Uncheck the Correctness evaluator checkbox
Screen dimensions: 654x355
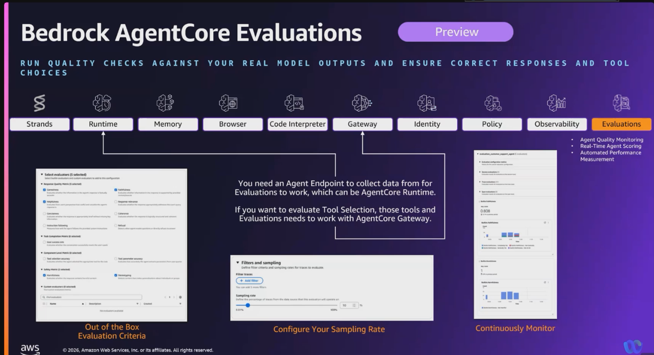(x=45, y=190)
